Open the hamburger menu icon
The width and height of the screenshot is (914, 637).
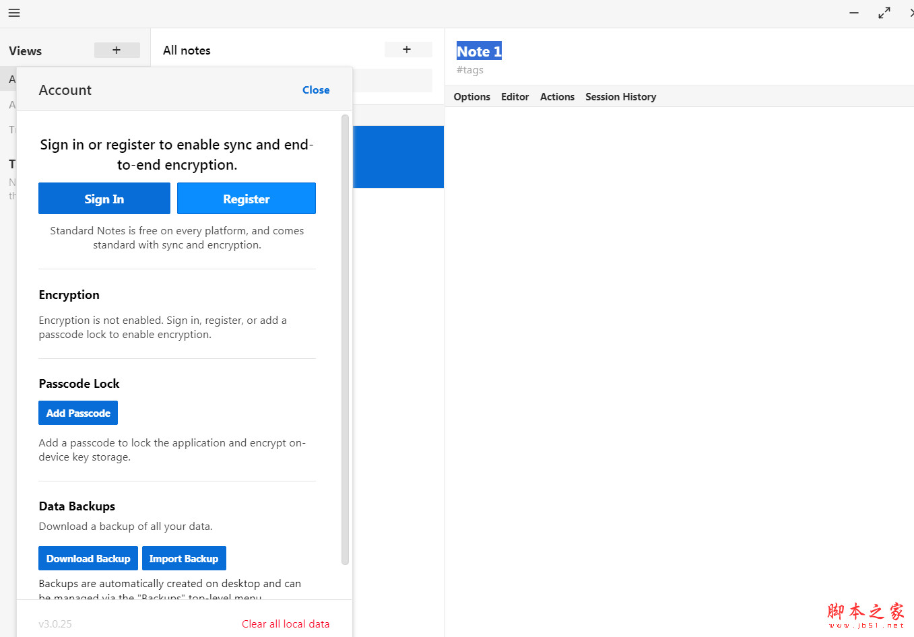click(x=14, y=13)
